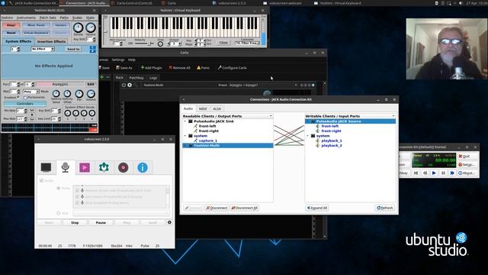Open the Poly mode dropdown in Yoshimi
Screen dimensions: 488x275
coord(31,92)
